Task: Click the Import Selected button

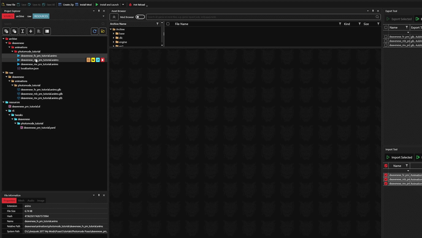Action: point(399,157)
